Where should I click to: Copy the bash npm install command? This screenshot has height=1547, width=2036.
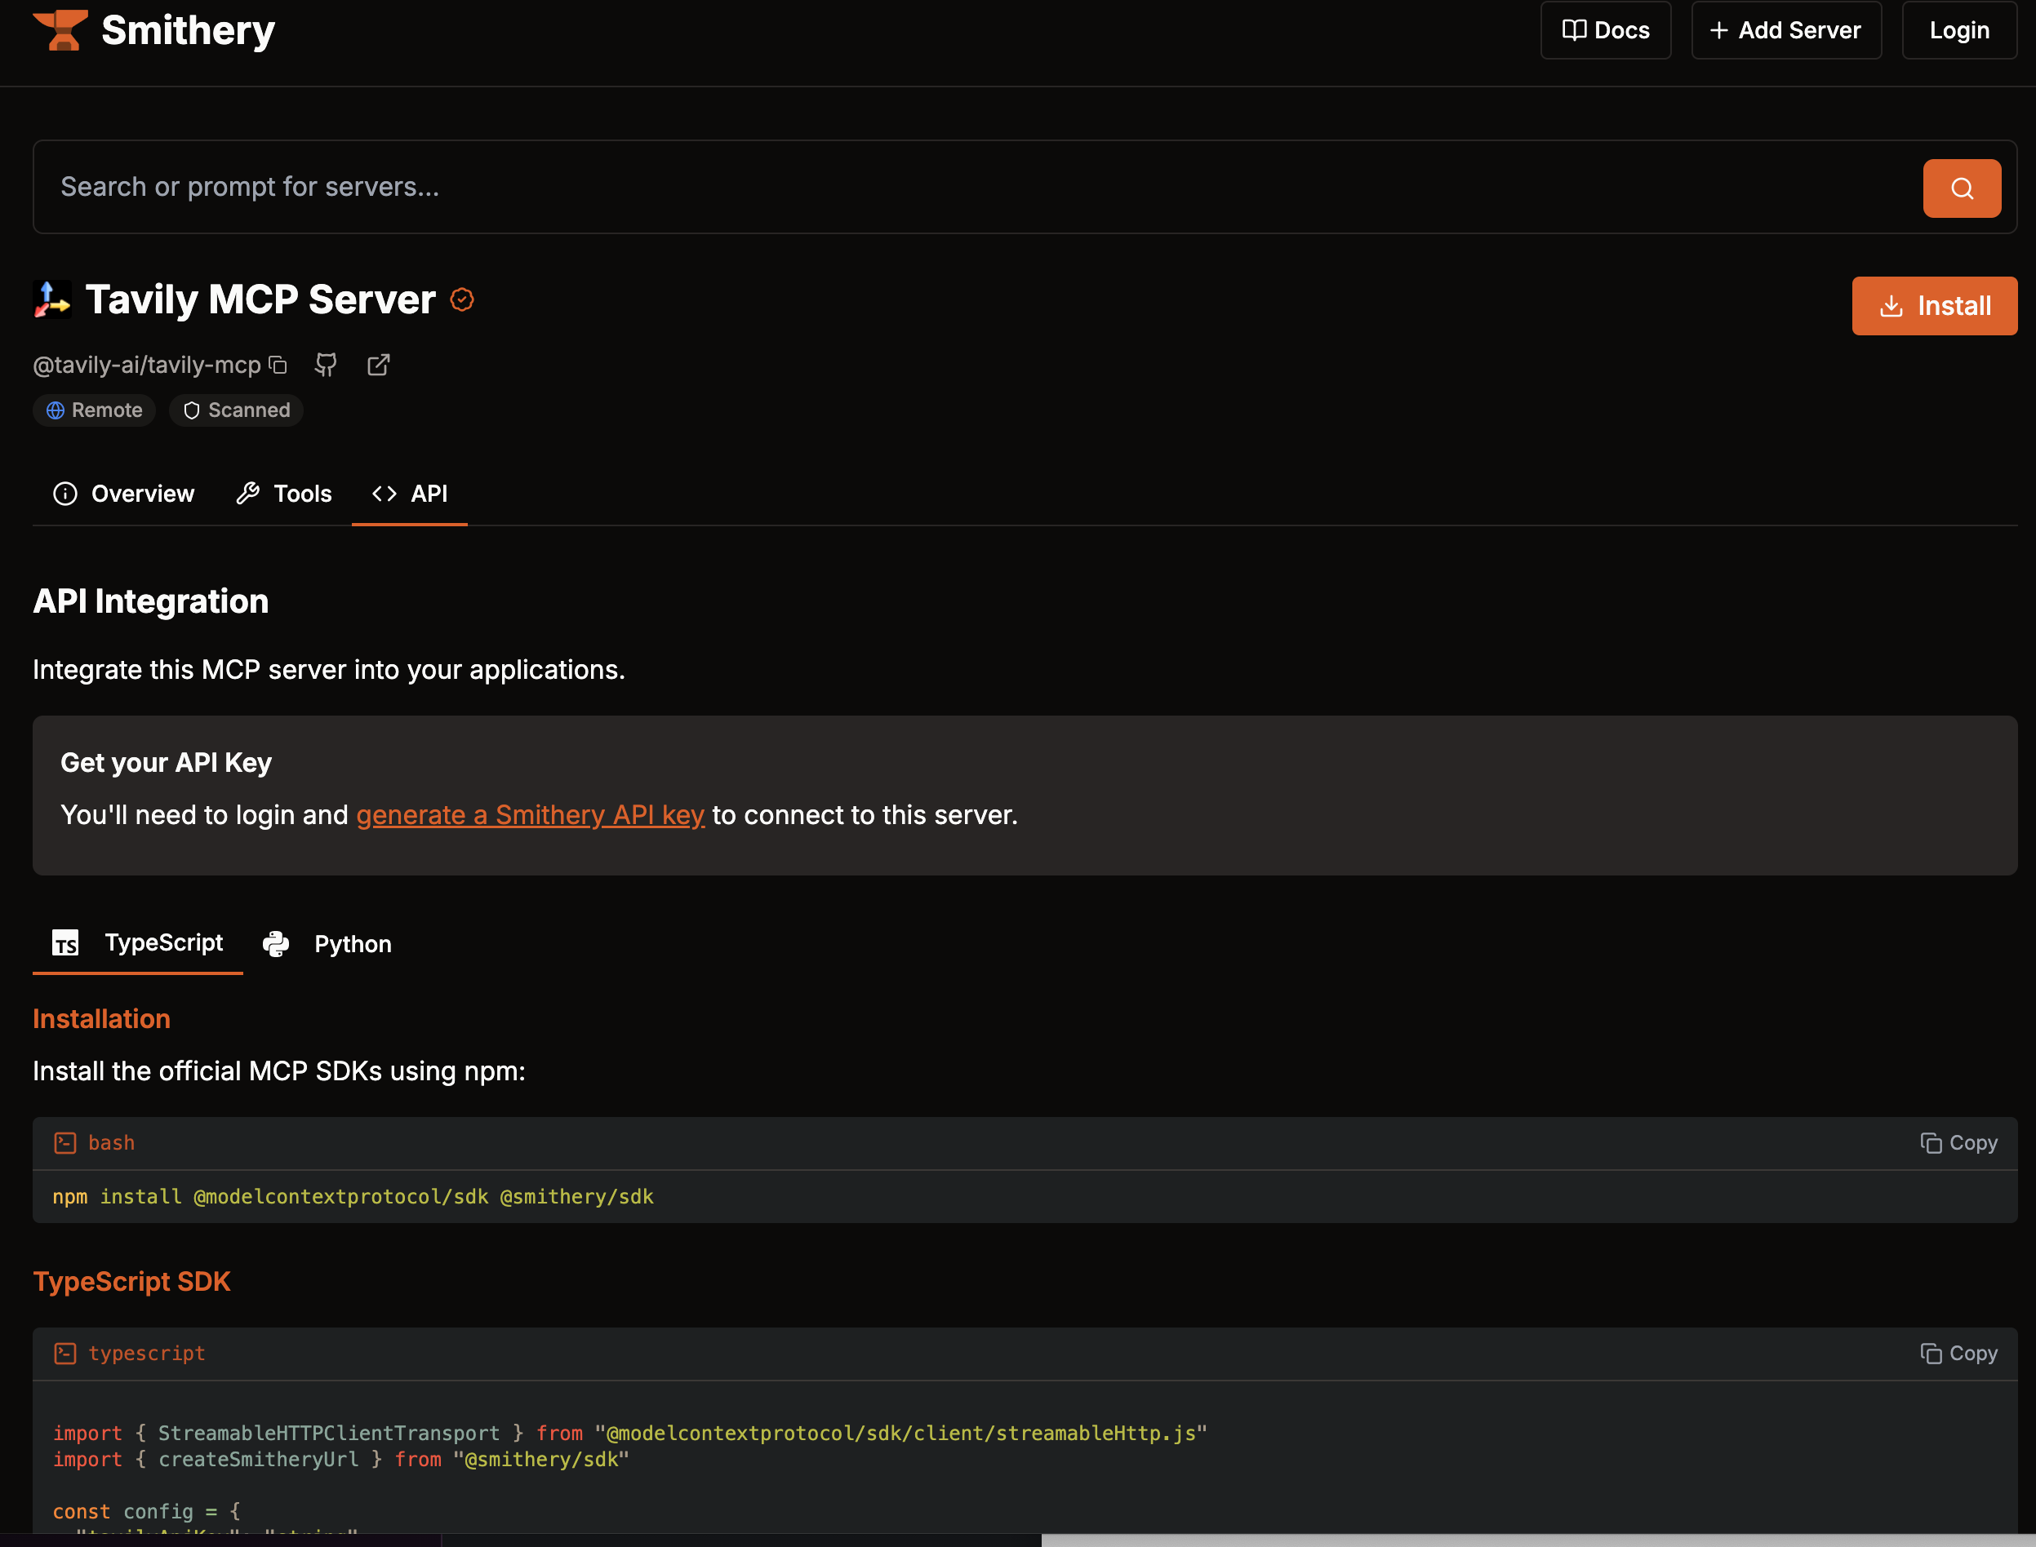(1959, 1143)
